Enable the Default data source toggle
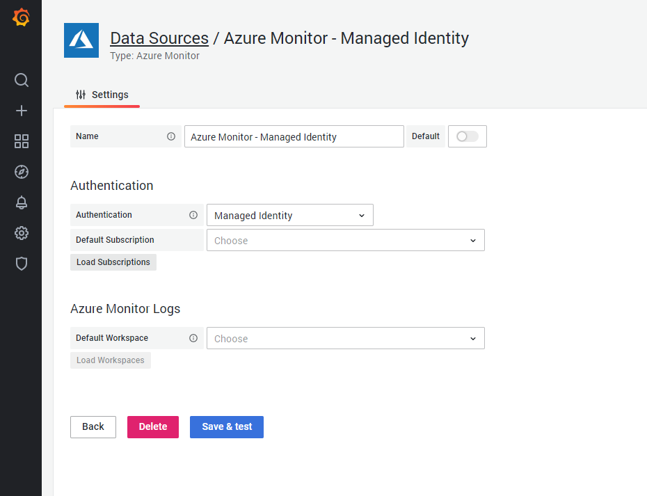Image resolution: width=647 pixels, height=496 pixels. pyautogui.click(x=467, y=136)
